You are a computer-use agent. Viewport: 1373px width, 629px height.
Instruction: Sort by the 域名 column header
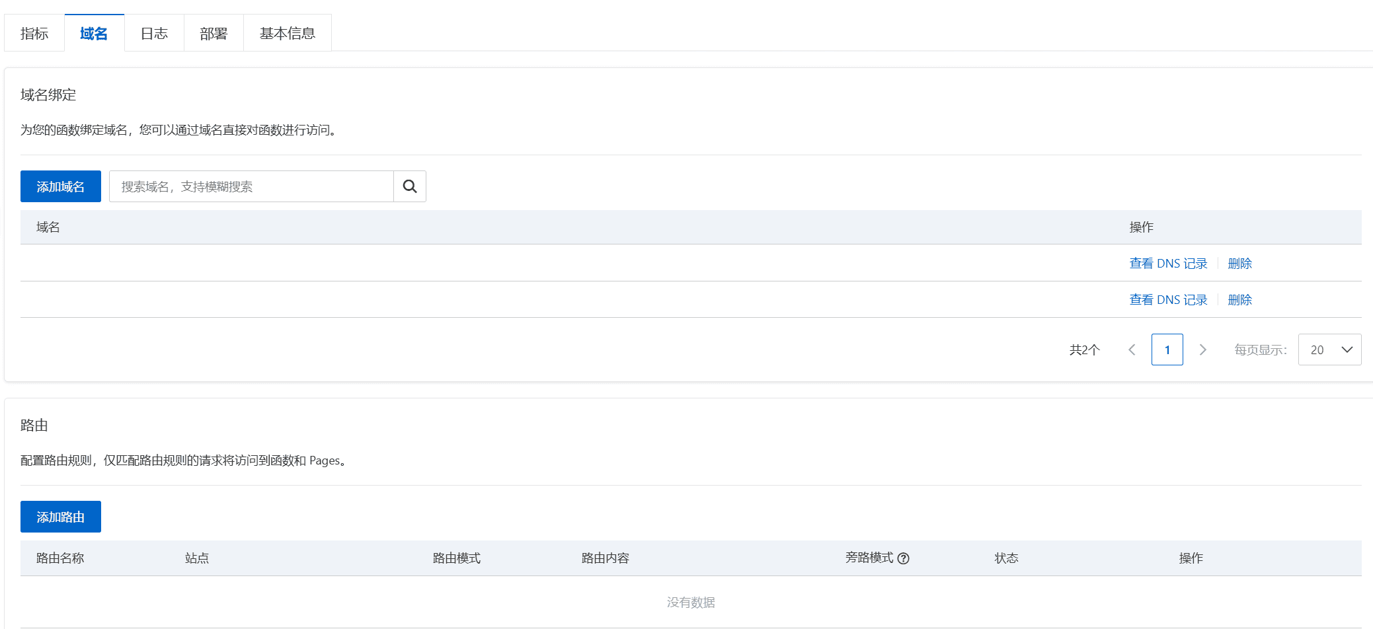[47, 227]
